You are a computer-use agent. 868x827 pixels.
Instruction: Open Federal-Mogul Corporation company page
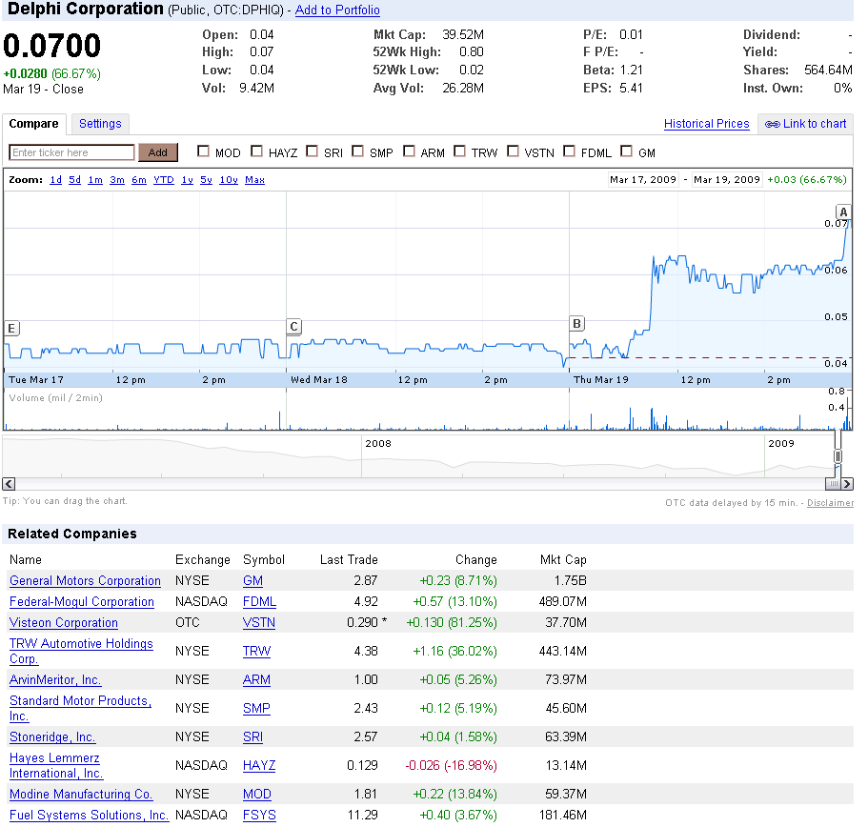(x=82, y=602)
